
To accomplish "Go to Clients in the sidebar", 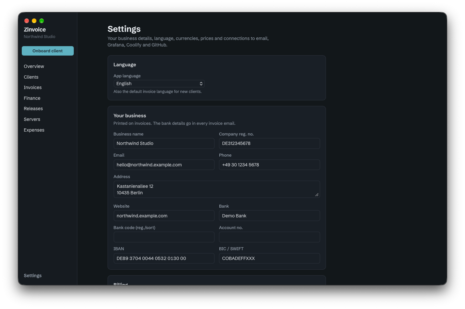I will point(31,77).
